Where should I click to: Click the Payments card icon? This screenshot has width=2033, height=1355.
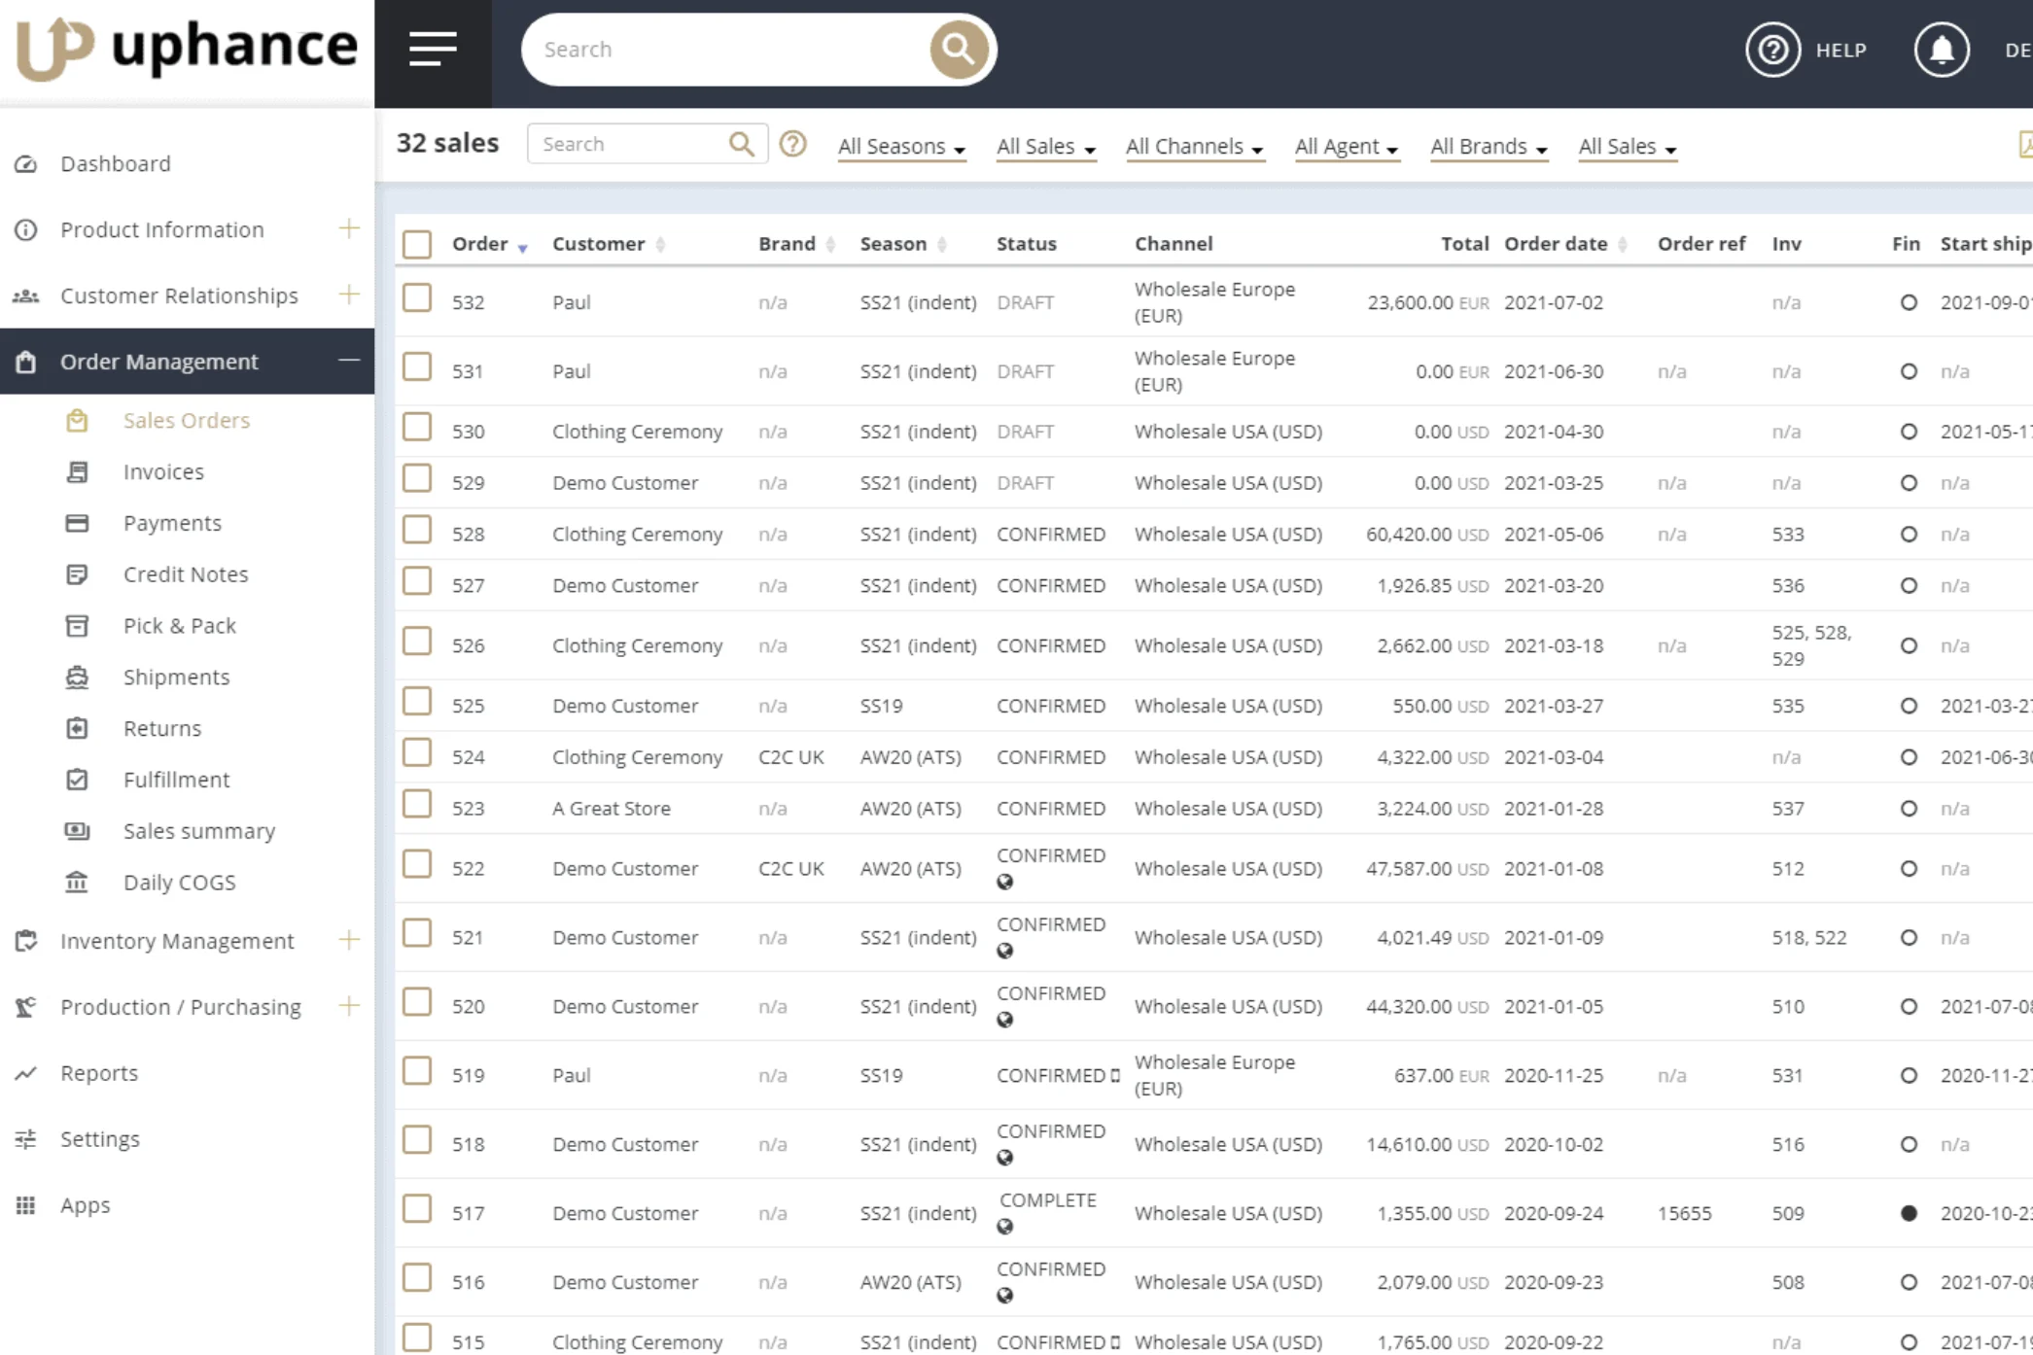tap(77, 523)
